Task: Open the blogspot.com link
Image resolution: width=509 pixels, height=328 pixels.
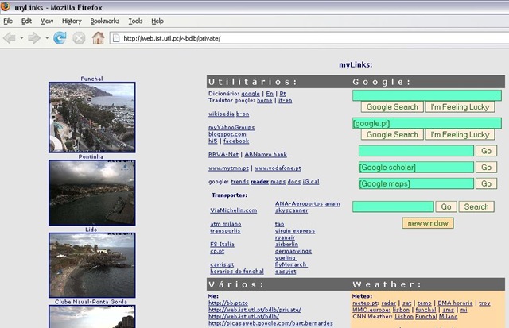Action: pos(227,134)
